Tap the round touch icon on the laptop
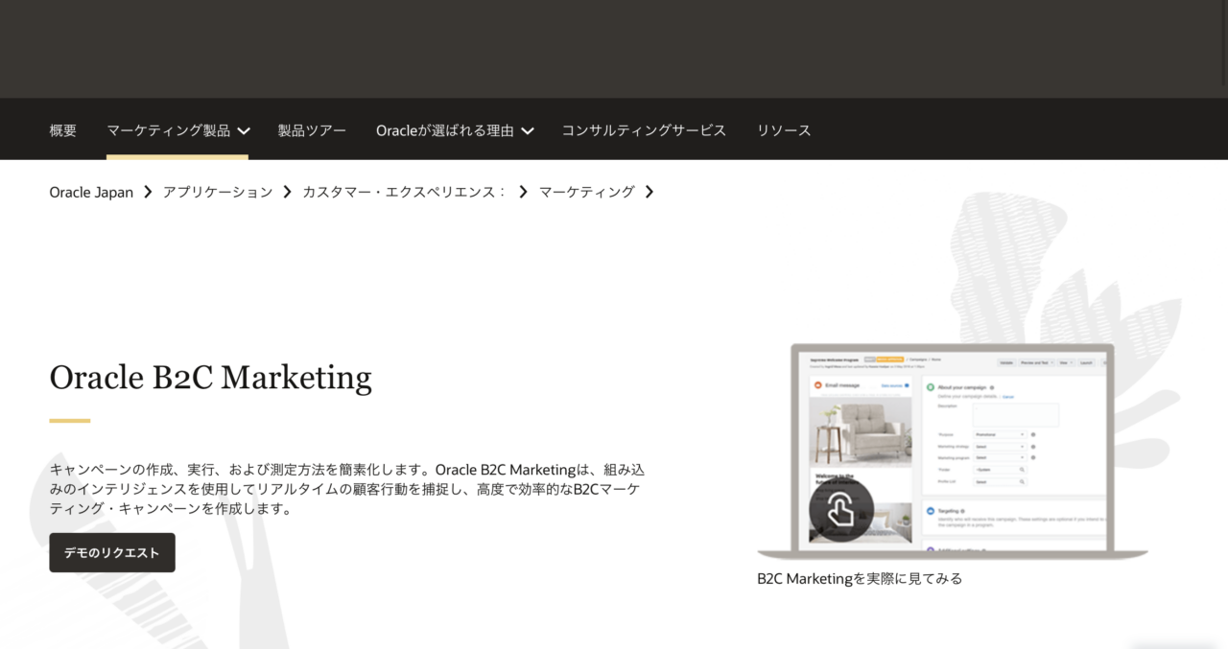 click(840, 510)
